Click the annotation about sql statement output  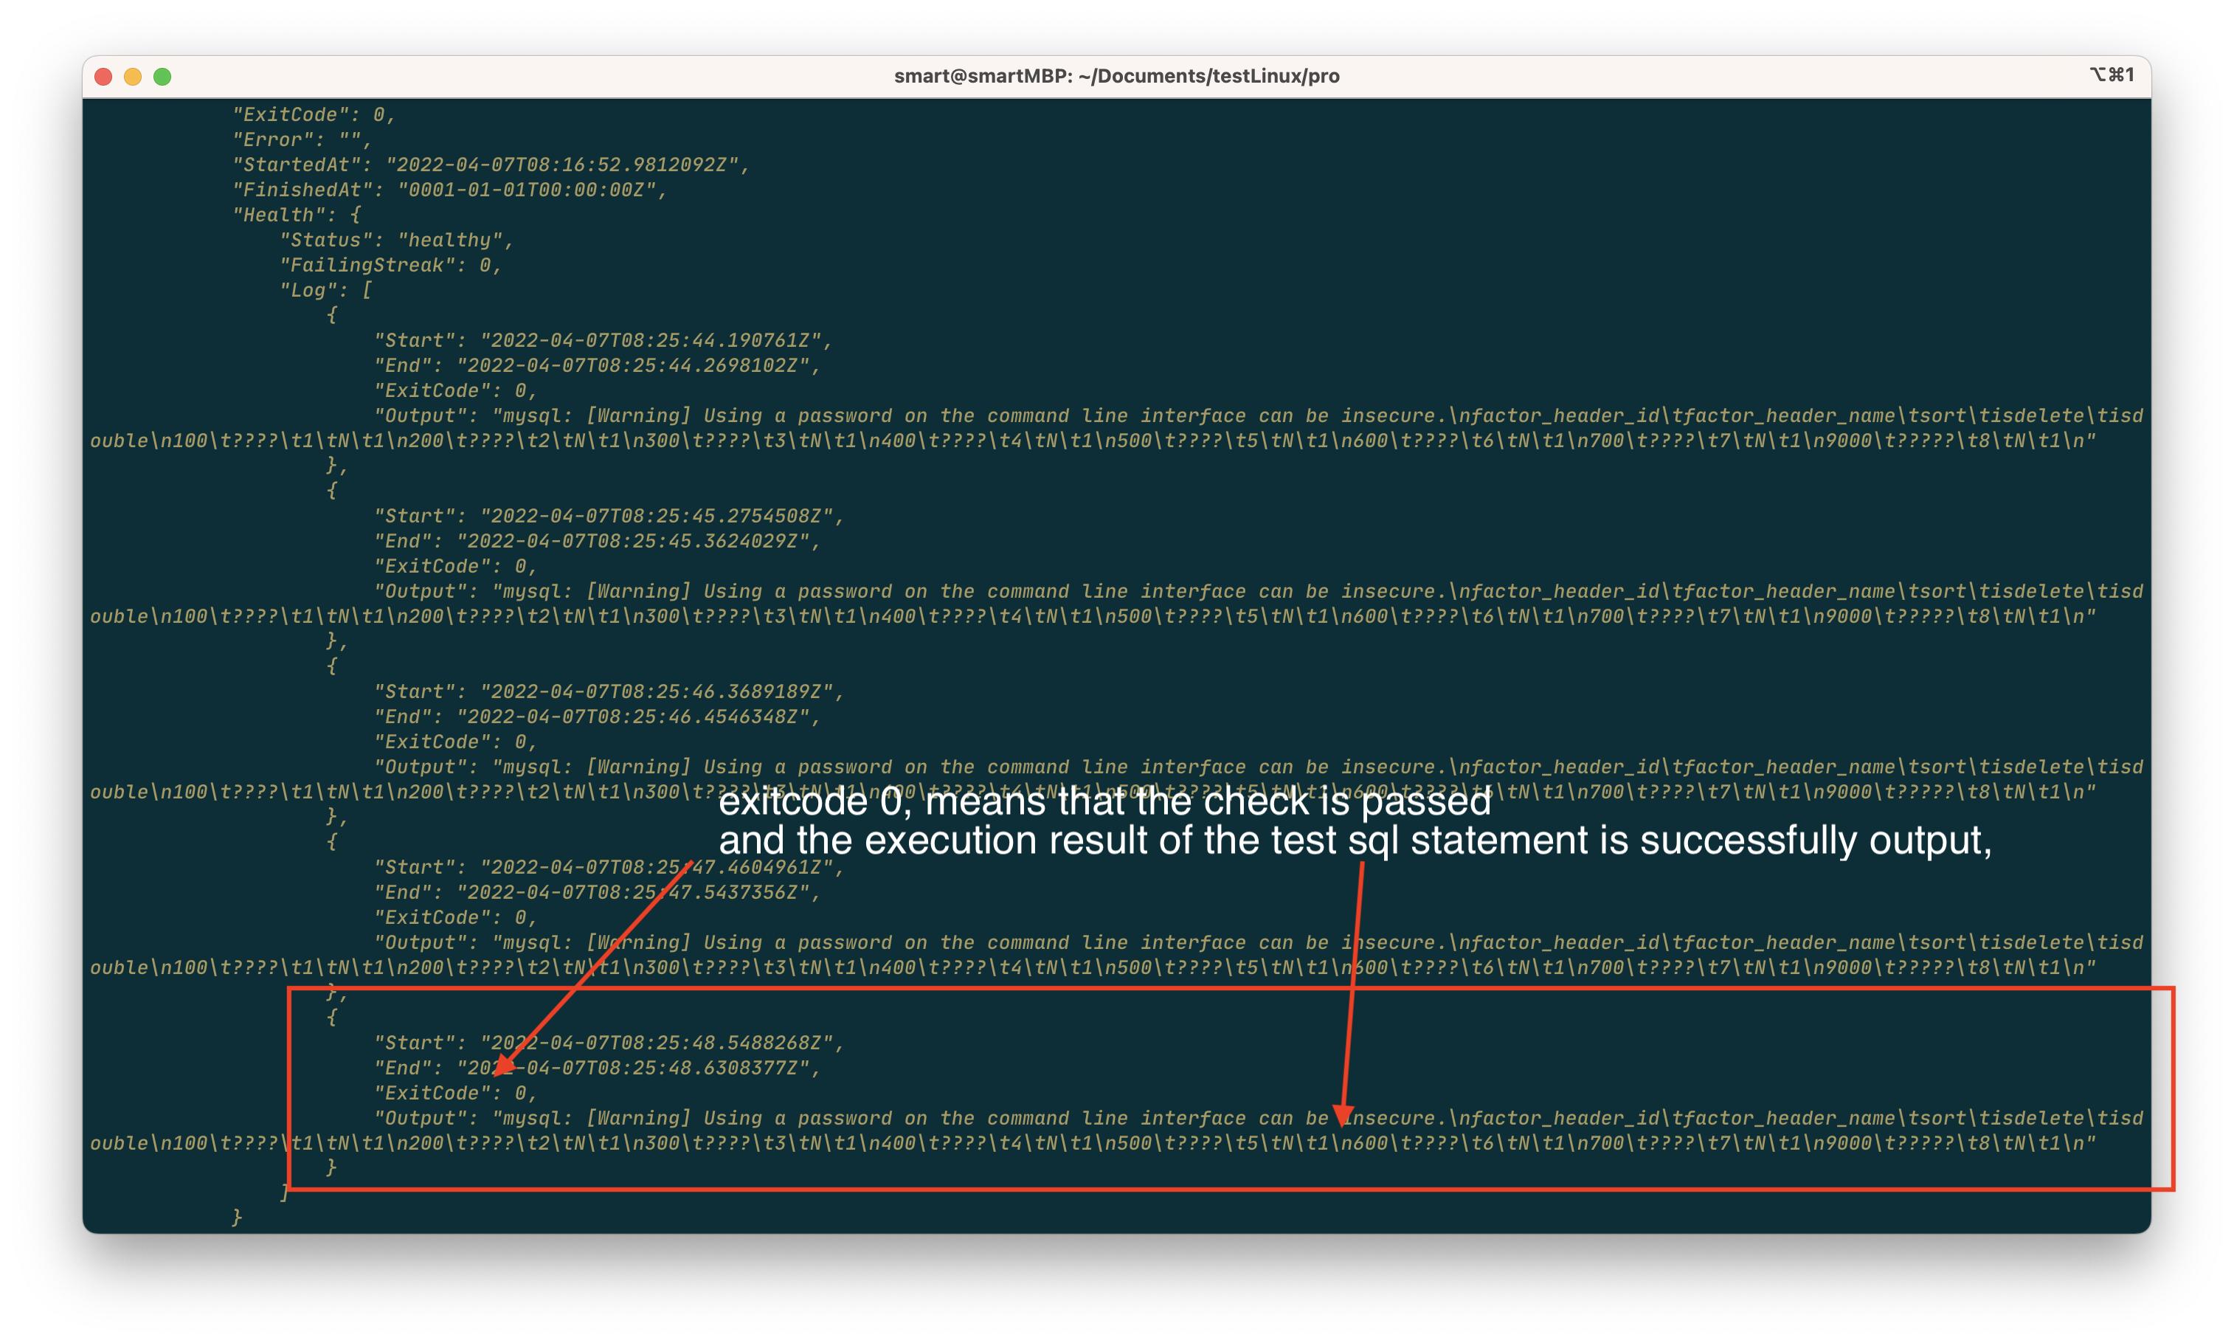[1355, 840]
